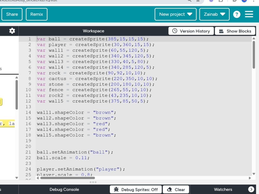Click the 'var fence = createSprite' line
Screen dimensions: 259x194
click(94, 90)
